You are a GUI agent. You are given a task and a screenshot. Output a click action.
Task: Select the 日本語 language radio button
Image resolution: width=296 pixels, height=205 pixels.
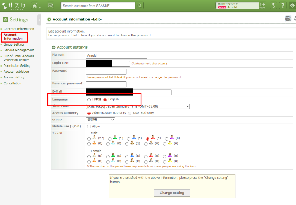[89, 100]
